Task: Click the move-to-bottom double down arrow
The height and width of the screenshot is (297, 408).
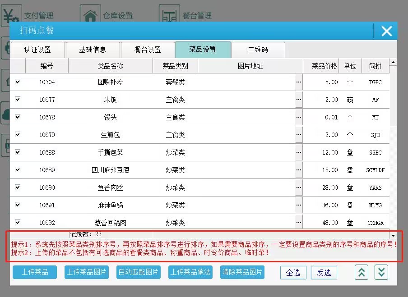Action: point(381,272)
